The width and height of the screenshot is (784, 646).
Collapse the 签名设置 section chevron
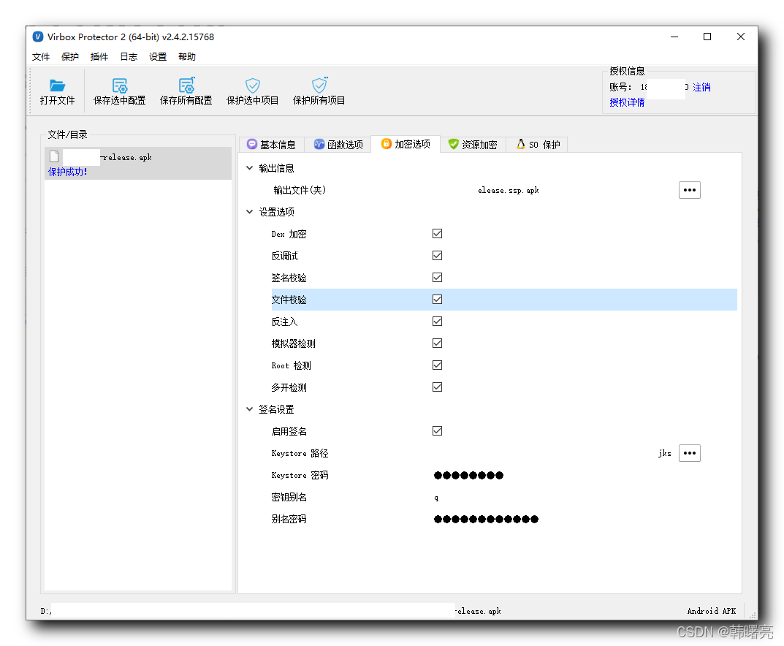(249, 409)
